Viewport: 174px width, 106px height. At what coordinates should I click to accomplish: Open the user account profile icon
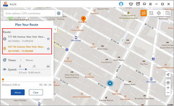(x=121, y=4)
